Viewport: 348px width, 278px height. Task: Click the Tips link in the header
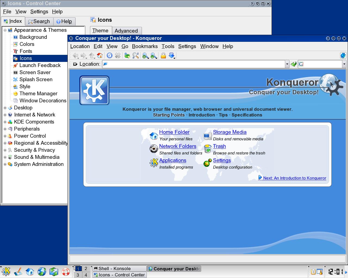[x=223, y=115]
